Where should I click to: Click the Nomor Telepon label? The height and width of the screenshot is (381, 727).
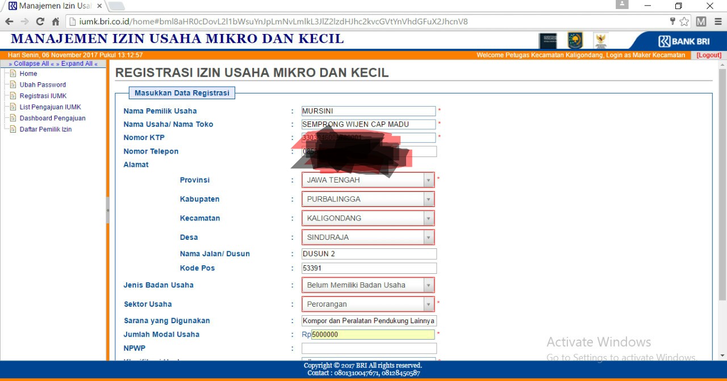(151, 151)
